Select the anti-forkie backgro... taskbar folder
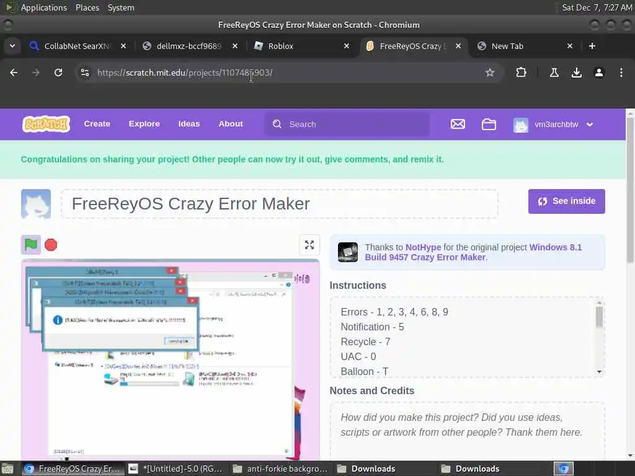The width and height of the screenshot is (635, 476). pyautogui.click(x=280, y=469)
